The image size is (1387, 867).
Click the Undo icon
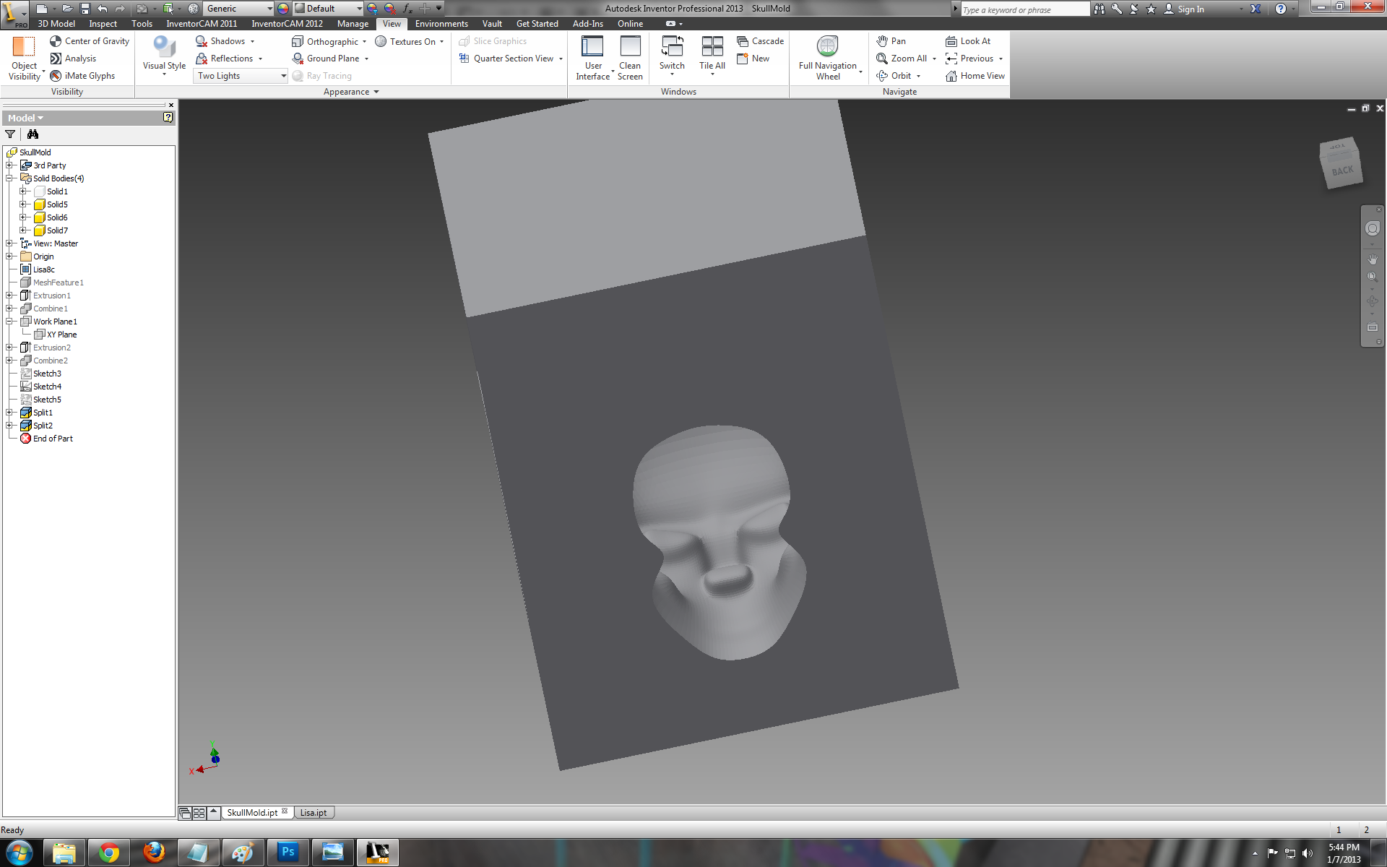click(102, 9)
